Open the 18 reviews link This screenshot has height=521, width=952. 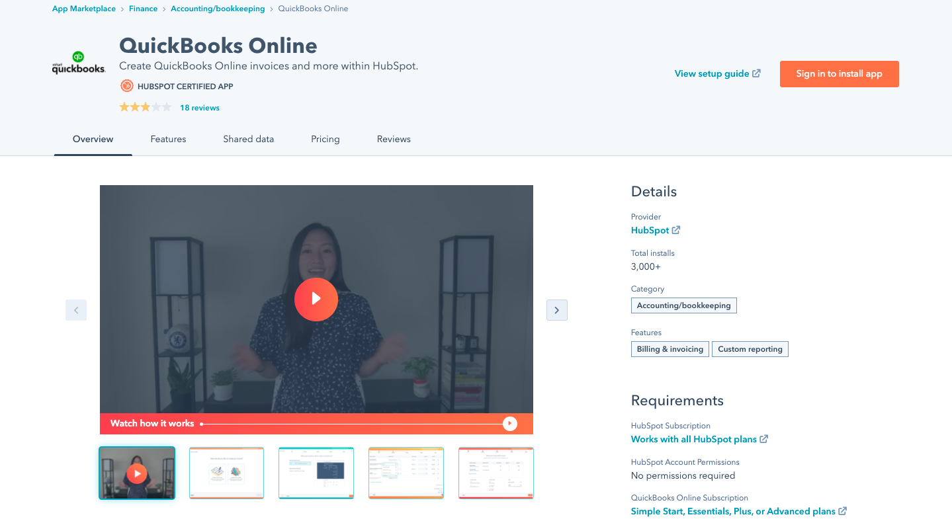(x=200, y=108)
